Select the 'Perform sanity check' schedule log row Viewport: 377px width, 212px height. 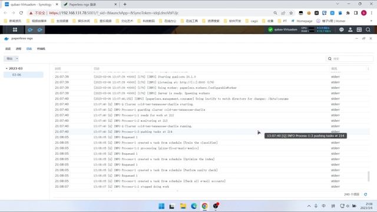pos(211,170)
